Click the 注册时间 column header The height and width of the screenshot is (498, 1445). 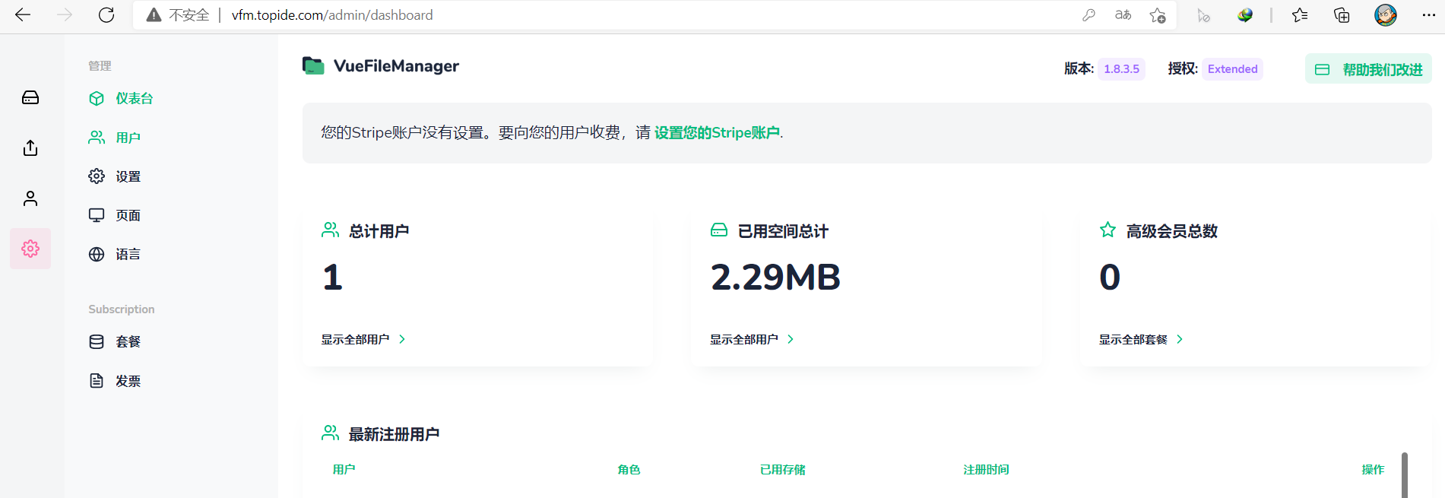point(987,470)
